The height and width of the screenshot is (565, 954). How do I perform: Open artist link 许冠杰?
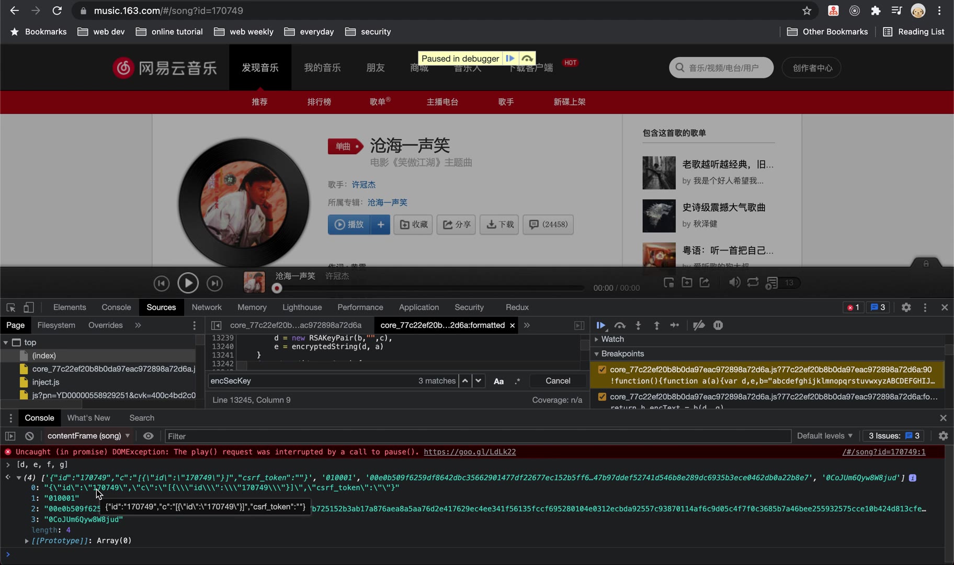point(364,185)
